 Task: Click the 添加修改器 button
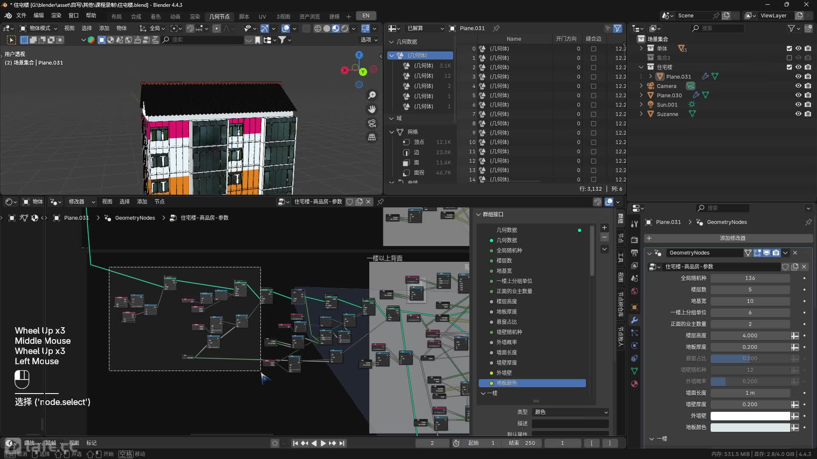728,238
